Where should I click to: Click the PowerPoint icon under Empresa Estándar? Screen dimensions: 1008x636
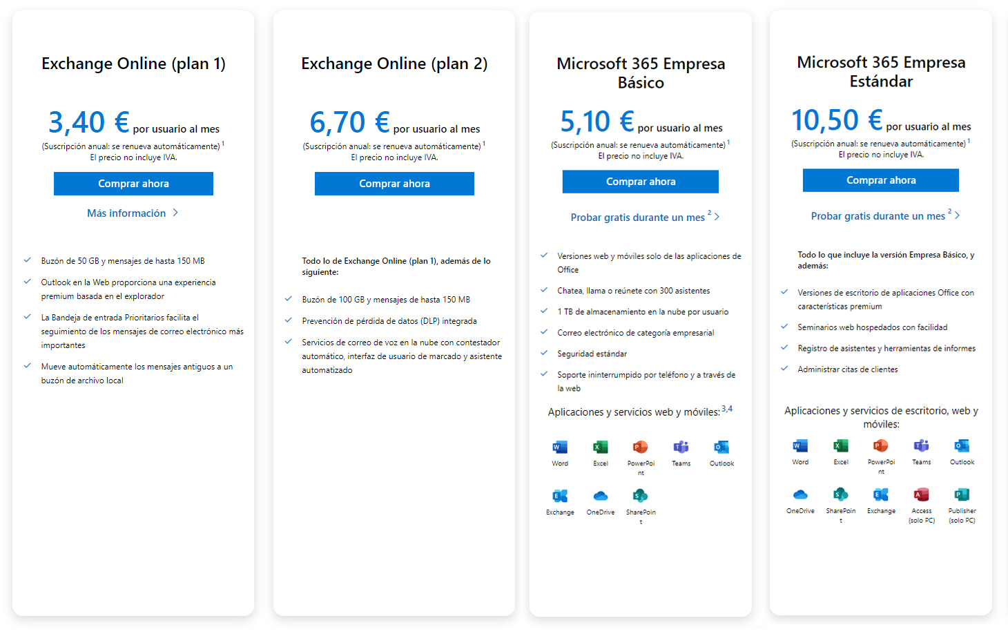pos(881,445)
